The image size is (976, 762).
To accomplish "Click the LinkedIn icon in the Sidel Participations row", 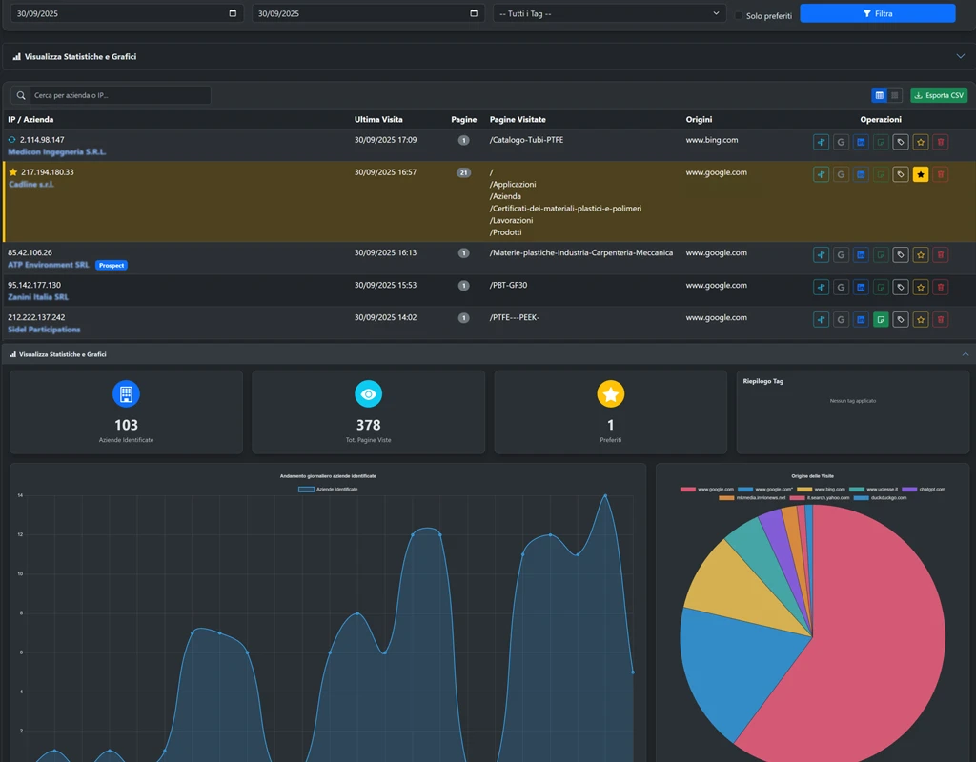I will pos(861,320).
